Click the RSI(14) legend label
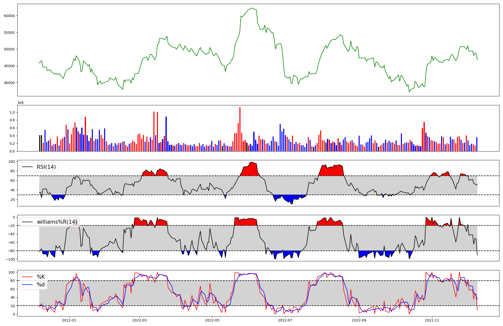Image resolution: width=503 pixels, height=326 pixels. (x=46, y=167)
